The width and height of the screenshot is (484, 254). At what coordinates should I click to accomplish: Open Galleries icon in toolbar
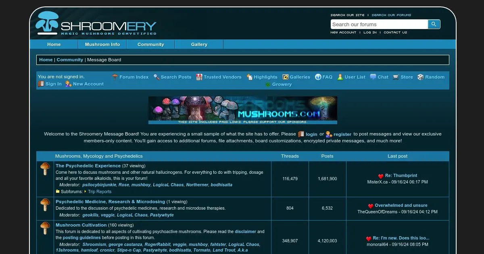(x=286, y=77)
